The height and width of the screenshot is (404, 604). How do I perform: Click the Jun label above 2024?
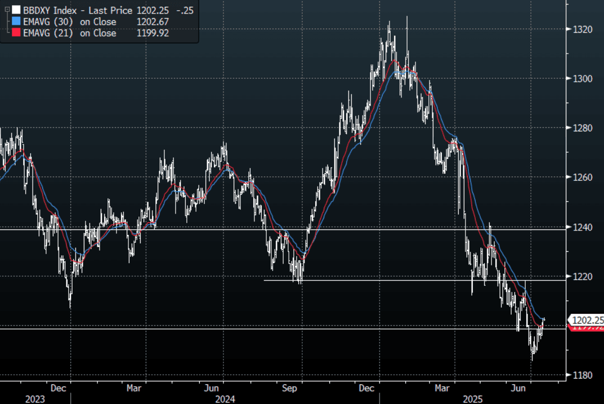(212, 388)
